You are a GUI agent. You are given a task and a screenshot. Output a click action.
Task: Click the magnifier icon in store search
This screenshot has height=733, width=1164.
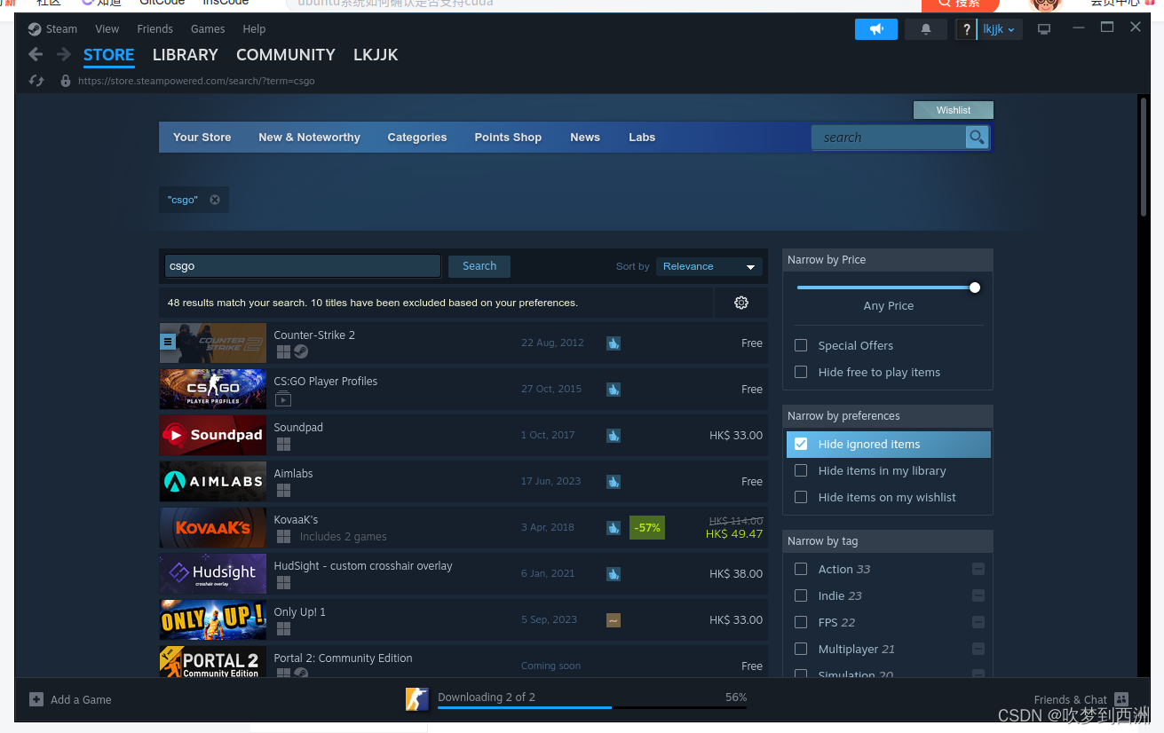pyautogui.click(x=977, y=137)
